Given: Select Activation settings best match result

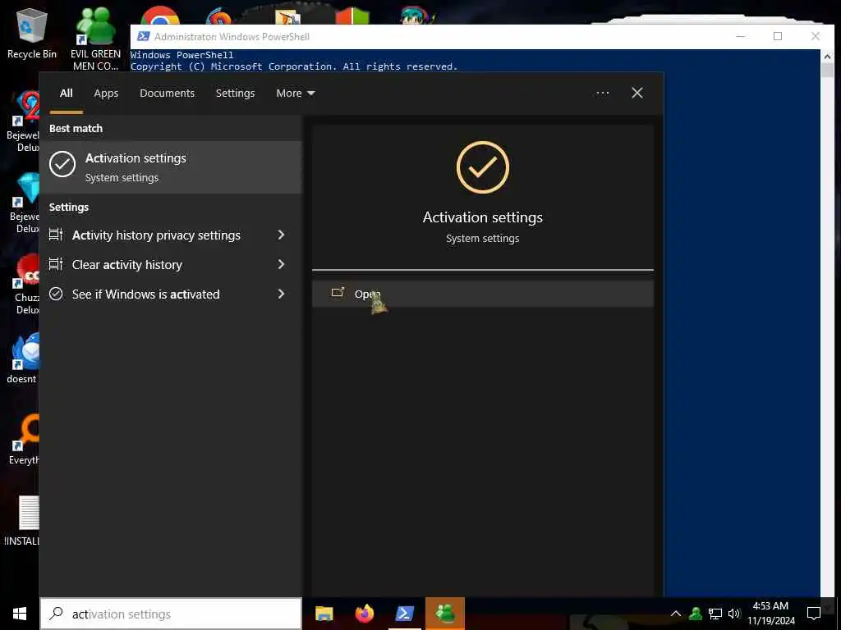Looking at the screenshot, I should pyautogui.click(x=171, y=167).
